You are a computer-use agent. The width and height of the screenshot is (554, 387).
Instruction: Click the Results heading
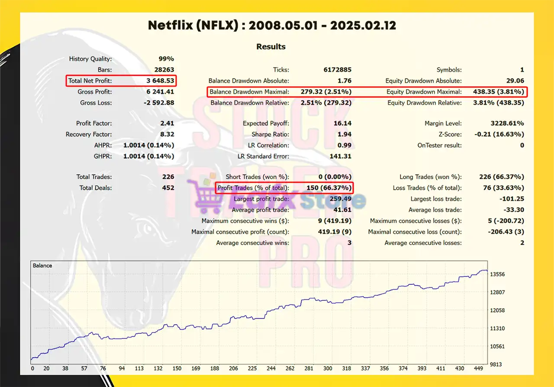pyautogui.click(x=271, y=47)
